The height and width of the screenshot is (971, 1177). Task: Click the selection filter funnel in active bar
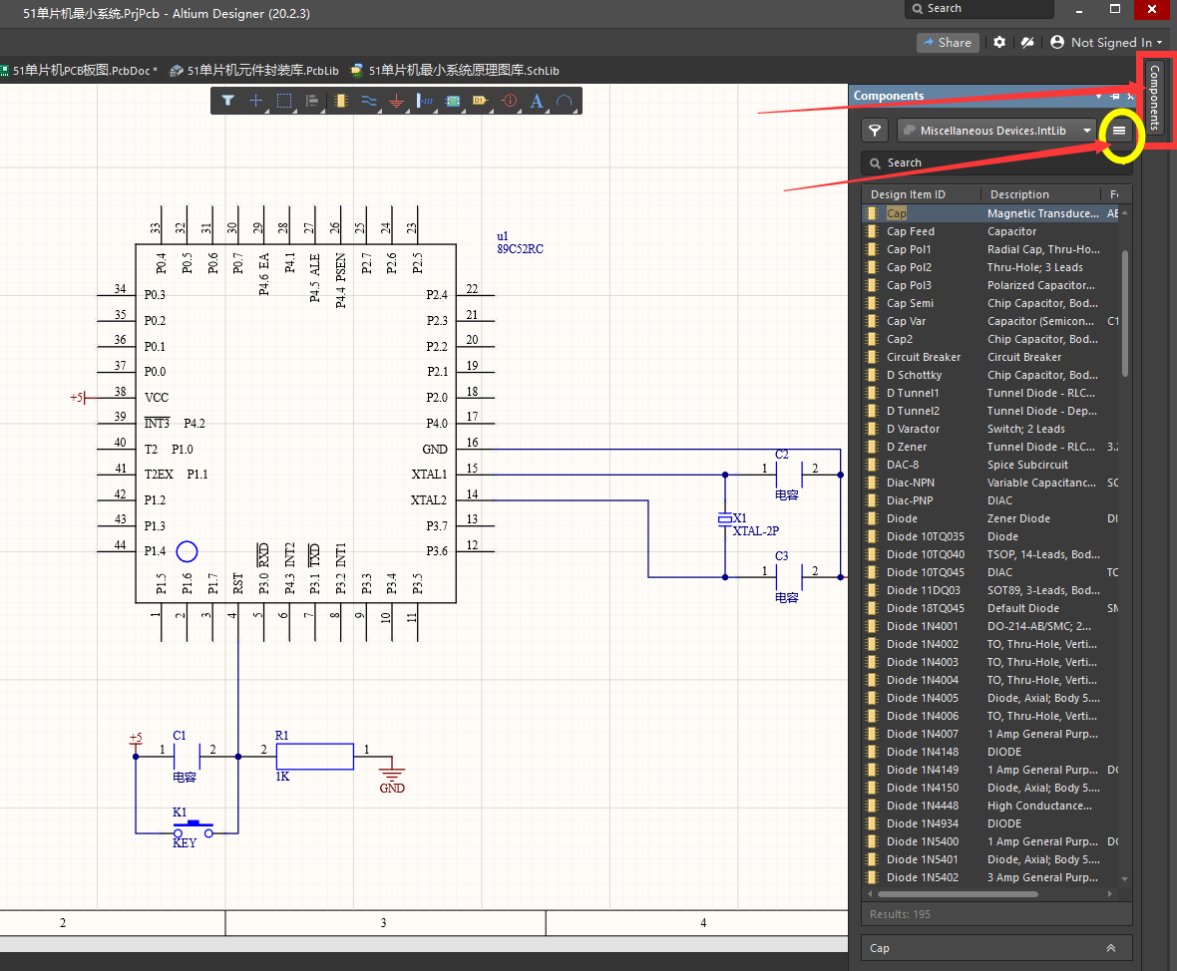coord(228,101)
